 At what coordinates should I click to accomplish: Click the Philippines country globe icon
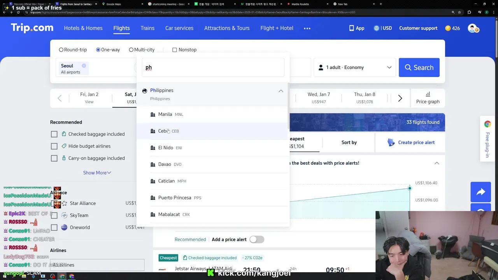(145, 91)
